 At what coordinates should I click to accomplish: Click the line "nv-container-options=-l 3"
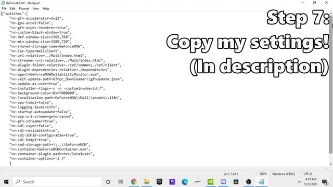37,158
